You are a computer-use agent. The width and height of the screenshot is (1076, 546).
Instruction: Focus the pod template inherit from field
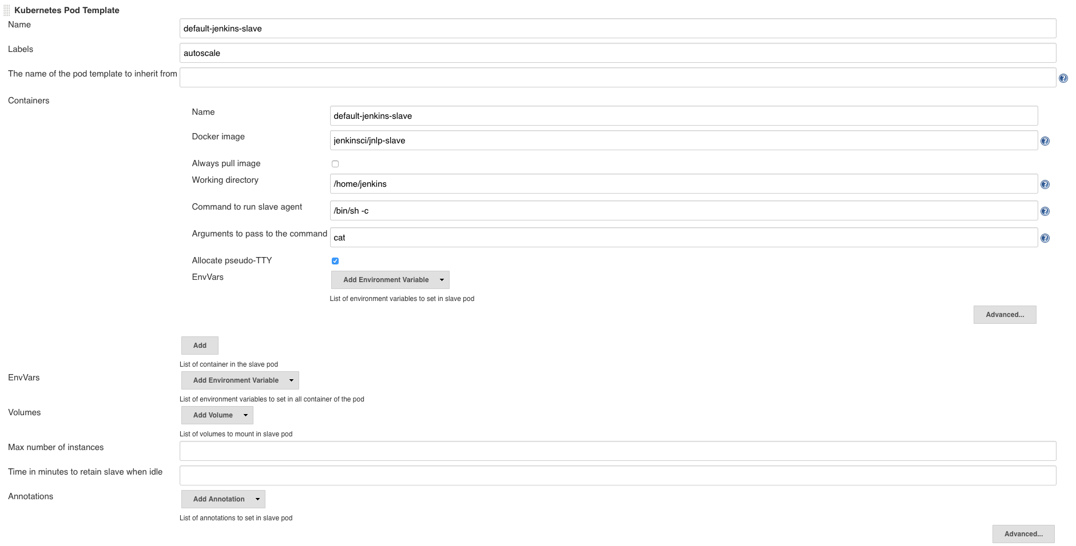pyautogui.click(x=618, y=78)
